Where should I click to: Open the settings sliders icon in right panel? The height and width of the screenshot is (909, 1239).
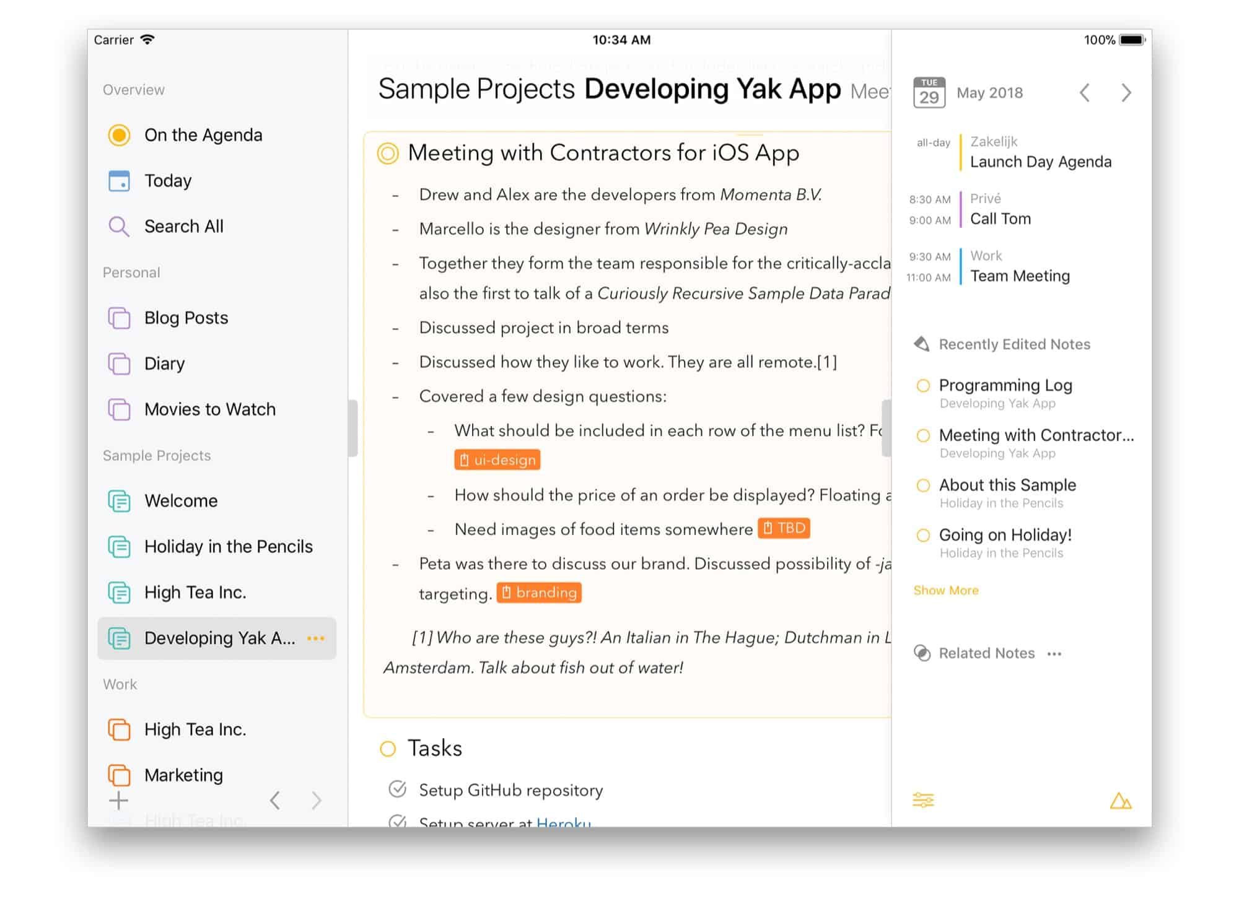pos(923,800)
